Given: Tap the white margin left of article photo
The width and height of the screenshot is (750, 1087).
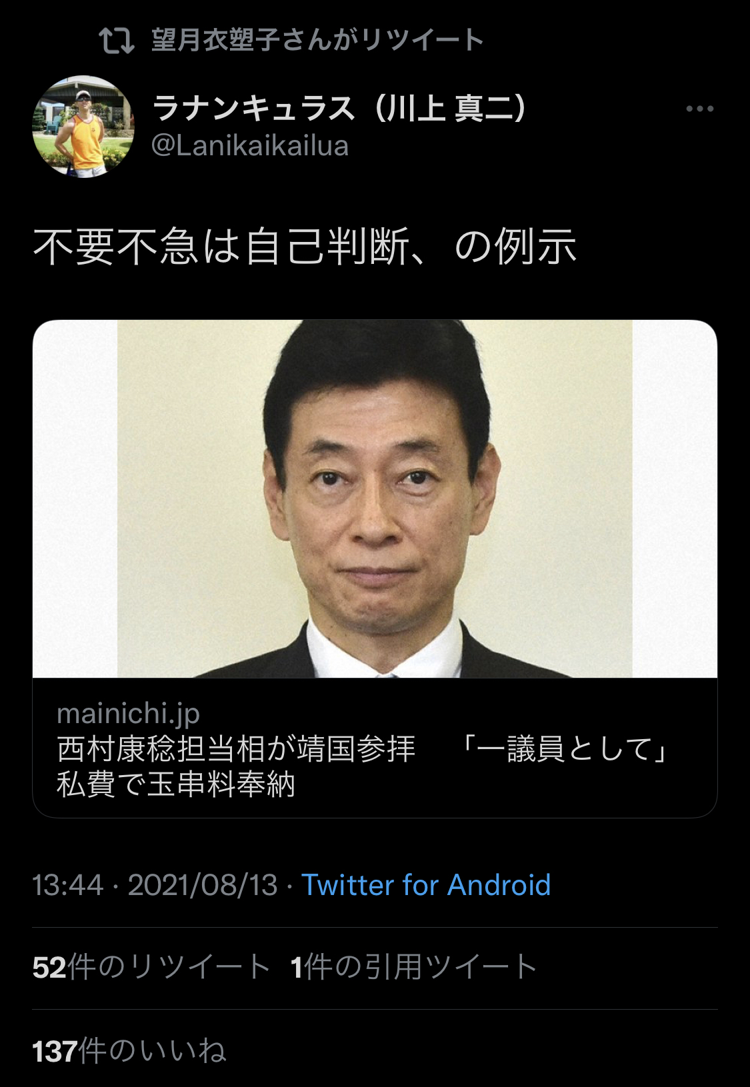Looking at the screenshot, I should click(75, 499).
